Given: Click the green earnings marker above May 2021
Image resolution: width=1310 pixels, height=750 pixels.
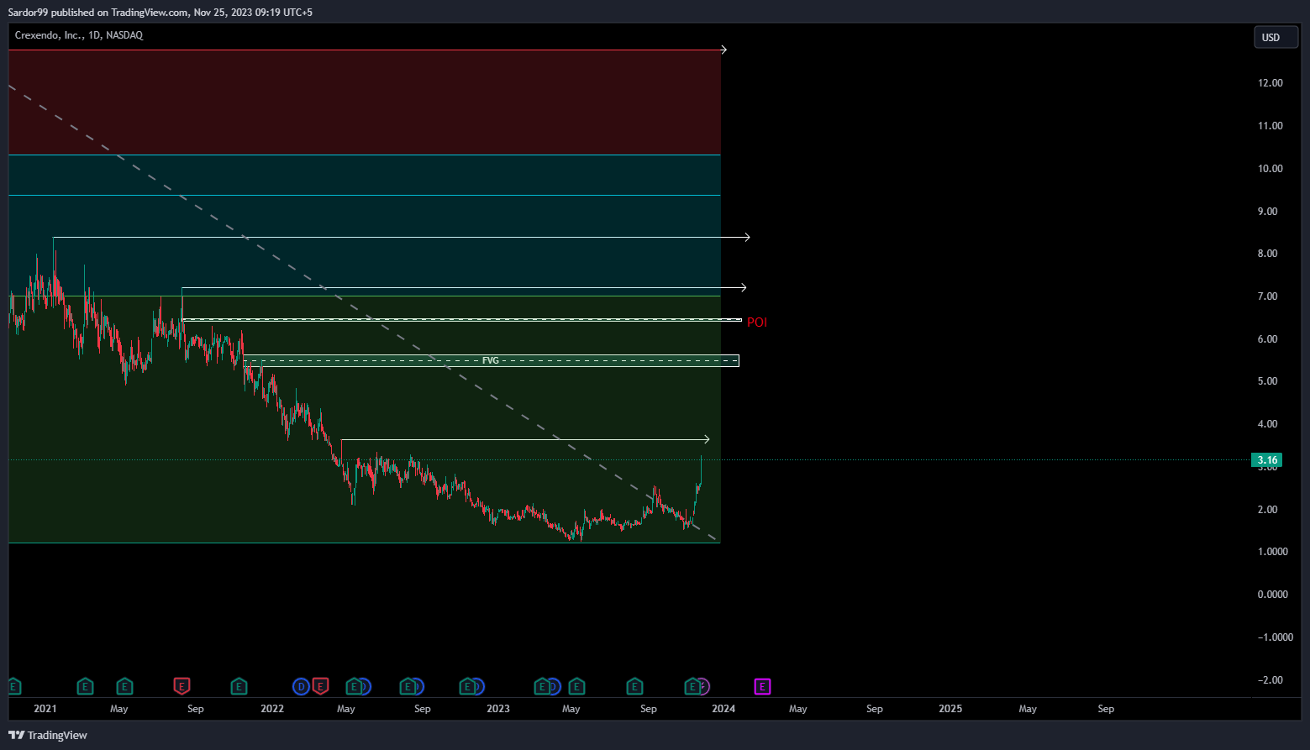Looking at the screenshot, I should 124,687.
